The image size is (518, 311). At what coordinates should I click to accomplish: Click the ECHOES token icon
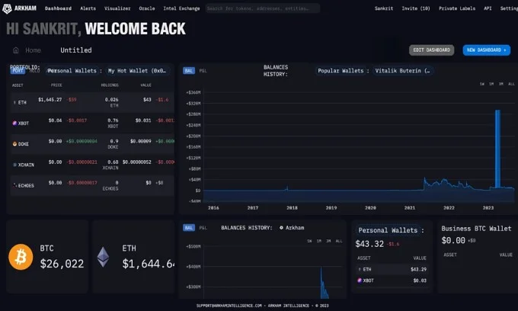14,184
